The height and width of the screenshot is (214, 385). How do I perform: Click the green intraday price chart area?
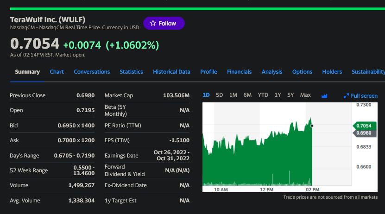coord(259,157)
